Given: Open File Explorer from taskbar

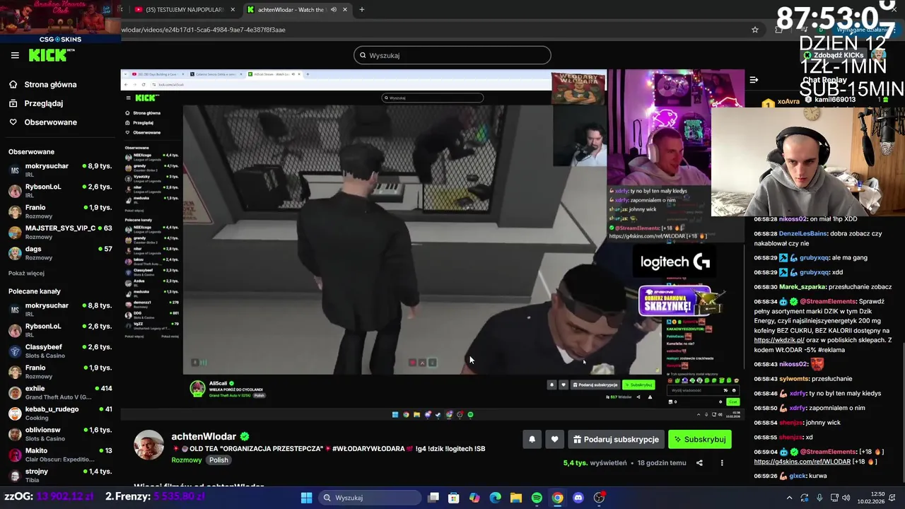Looking at the screenshot, I should point(516,498).
